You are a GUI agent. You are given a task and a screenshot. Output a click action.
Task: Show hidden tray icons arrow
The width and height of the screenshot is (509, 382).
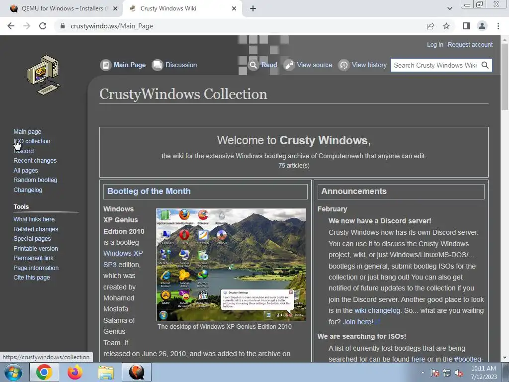click(423, 373)
